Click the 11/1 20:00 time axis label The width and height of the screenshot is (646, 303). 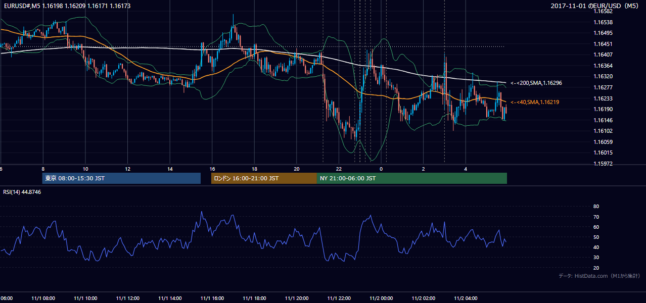pos(296,298)
